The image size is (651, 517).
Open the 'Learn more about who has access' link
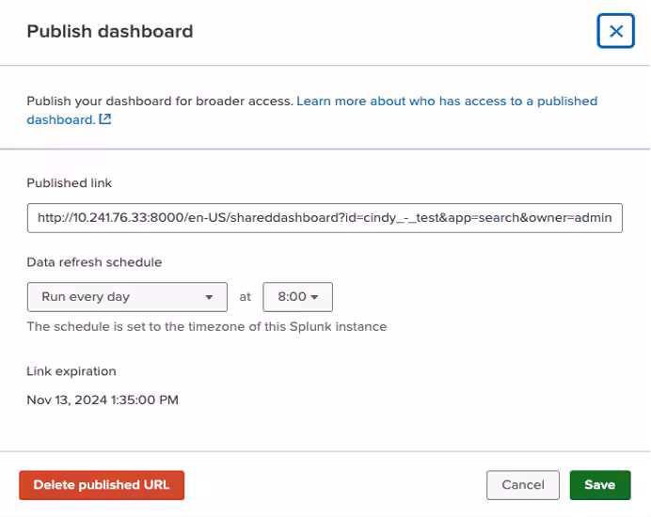click(x=446, y=101)
